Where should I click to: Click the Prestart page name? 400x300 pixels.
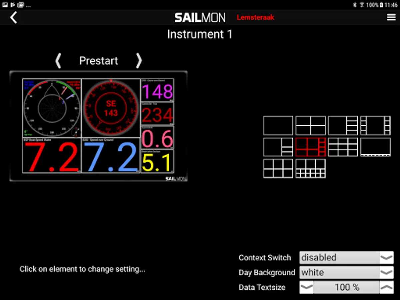click(99, 61)
